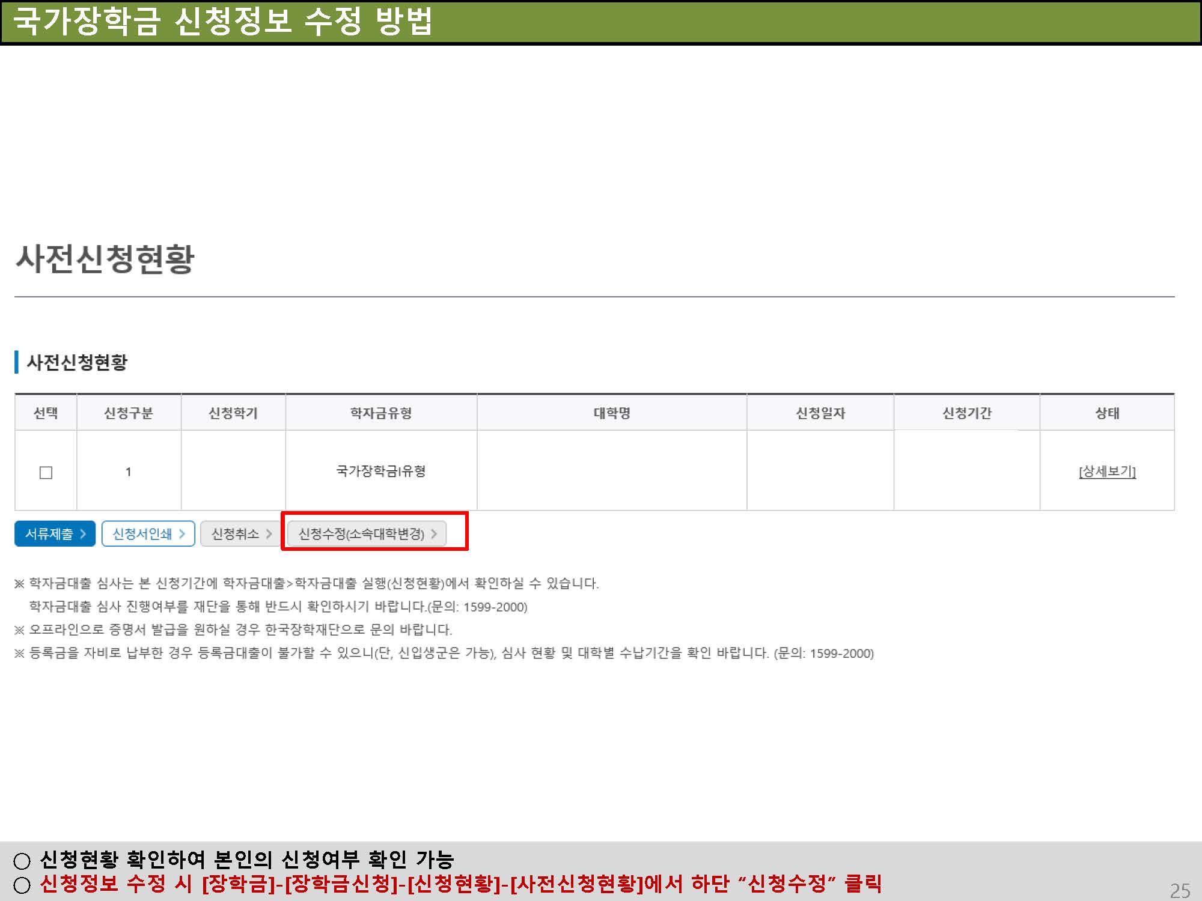Click the 선택 column header
Viewport: 1202px width, 901px height.
pos(46,413)
